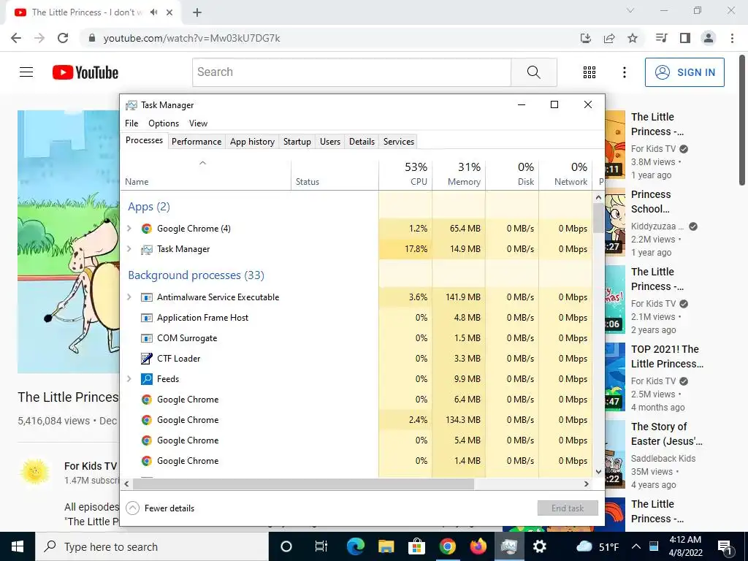Open the YouTube apps grid icon
This screenshot has height=561, width=748.
[x=589, y=72]
